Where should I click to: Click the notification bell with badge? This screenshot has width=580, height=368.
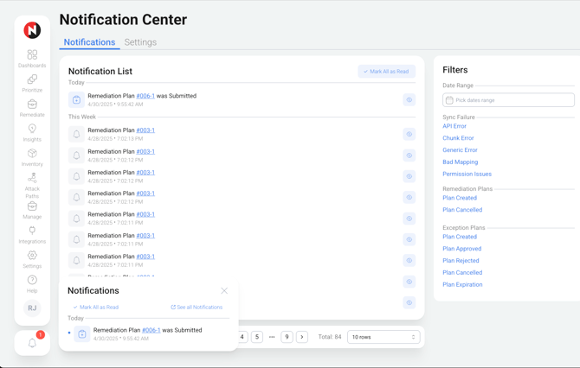(32, 342)
